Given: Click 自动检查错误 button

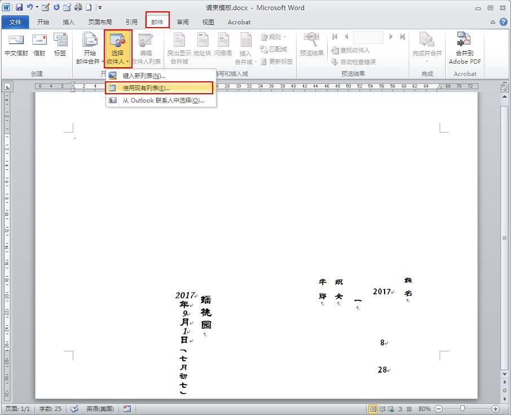Looking at the screenshot, I should point(353,62).
